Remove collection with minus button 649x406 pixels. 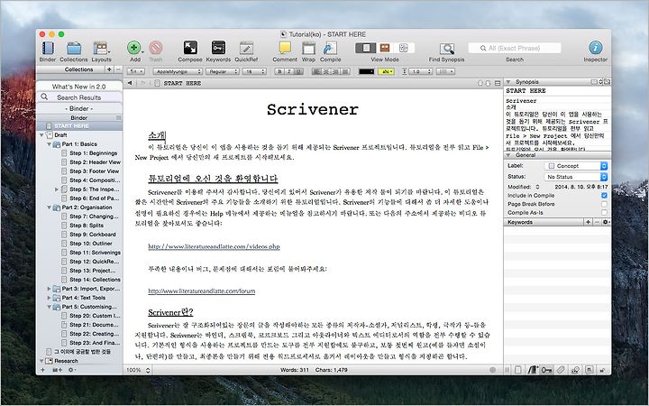point(118,69)
